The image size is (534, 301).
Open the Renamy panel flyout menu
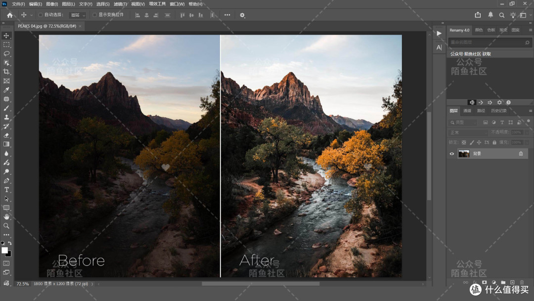tap(530, 30)
